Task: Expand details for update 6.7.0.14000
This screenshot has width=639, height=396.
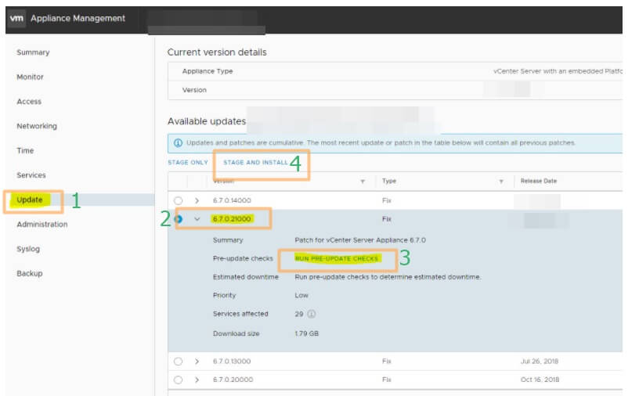Action: pos(197,200)
